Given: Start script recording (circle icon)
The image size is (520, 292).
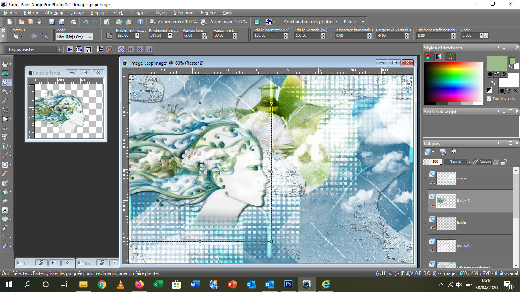Looking at the screenshot, I should pyautogui.click(x=121, y=49).
